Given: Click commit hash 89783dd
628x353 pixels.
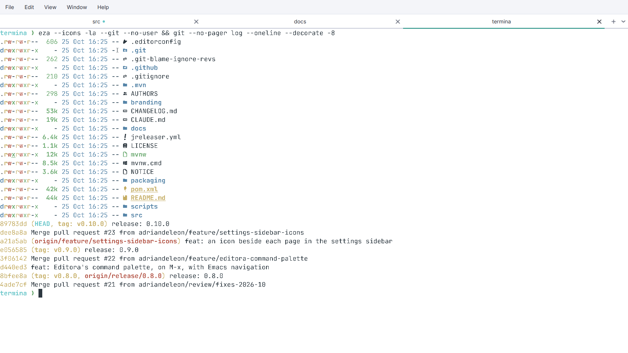Looking at the screenshot, I should point(14,224).
